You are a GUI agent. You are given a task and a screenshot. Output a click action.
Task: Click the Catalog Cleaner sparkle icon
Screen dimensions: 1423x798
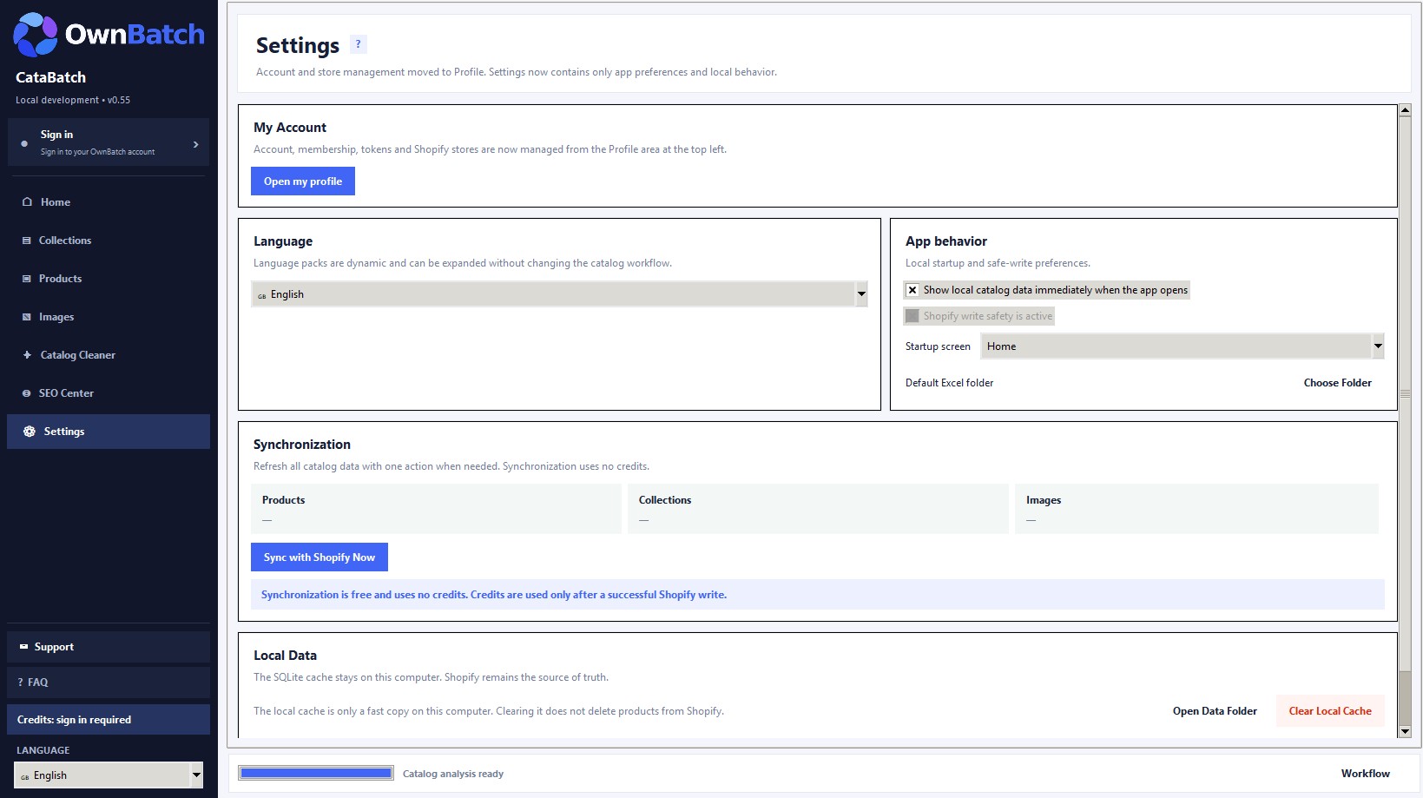27,355
